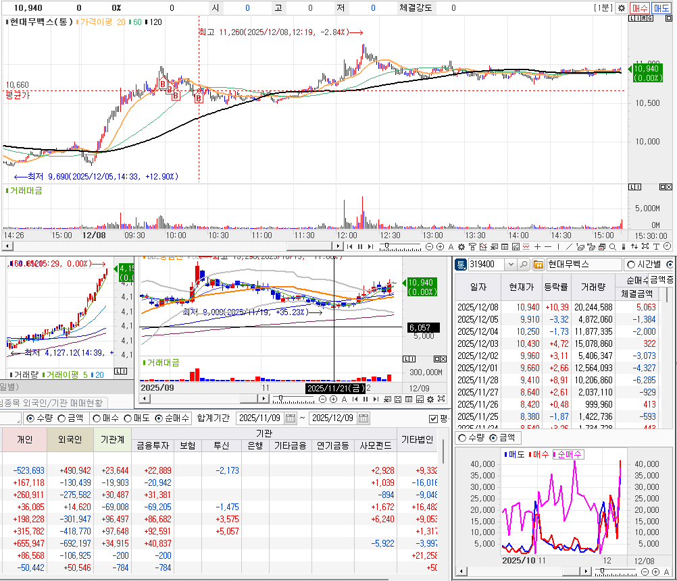Click the 금융투자 column header

click(x=153, y=445)
